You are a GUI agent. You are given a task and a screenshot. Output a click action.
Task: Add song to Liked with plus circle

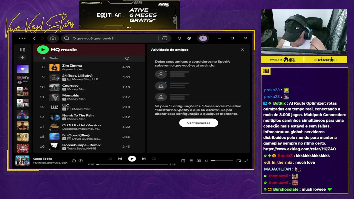pos(80,161)
